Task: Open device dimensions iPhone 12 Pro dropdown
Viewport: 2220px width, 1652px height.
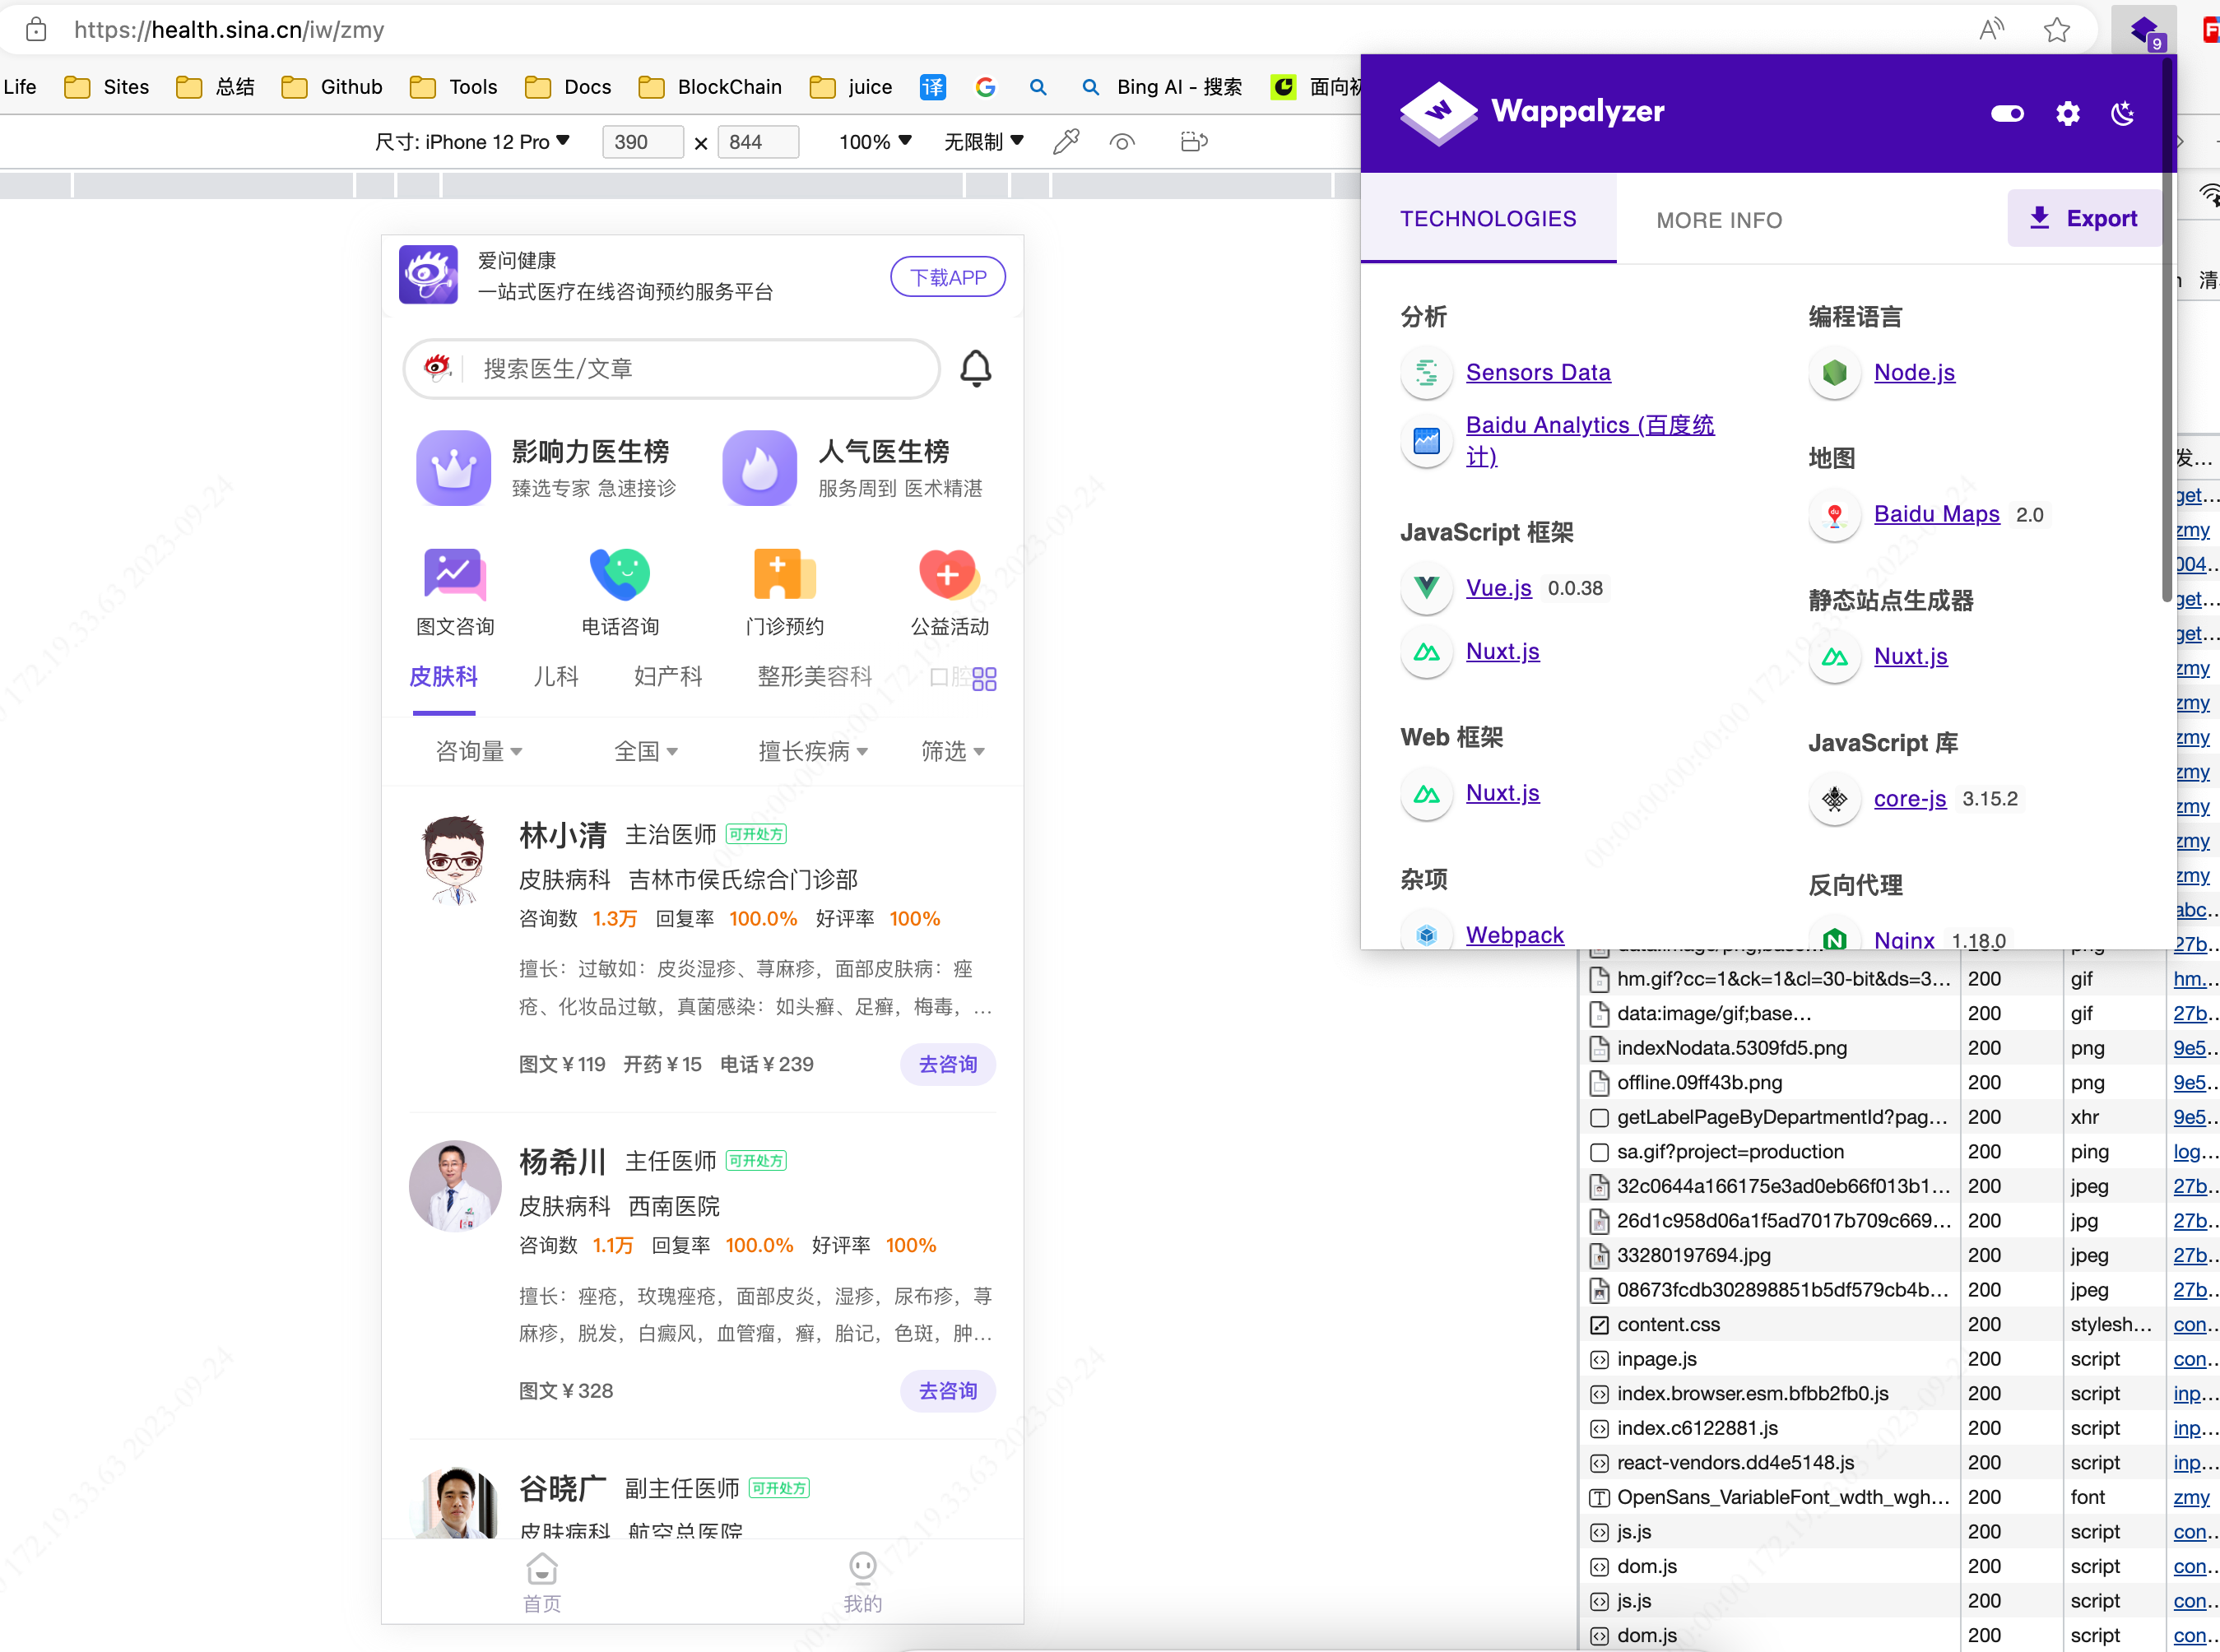Action: (472, 142)
